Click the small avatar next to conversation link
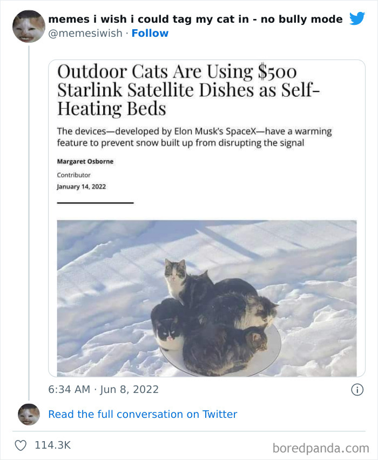 click(28, 414)
